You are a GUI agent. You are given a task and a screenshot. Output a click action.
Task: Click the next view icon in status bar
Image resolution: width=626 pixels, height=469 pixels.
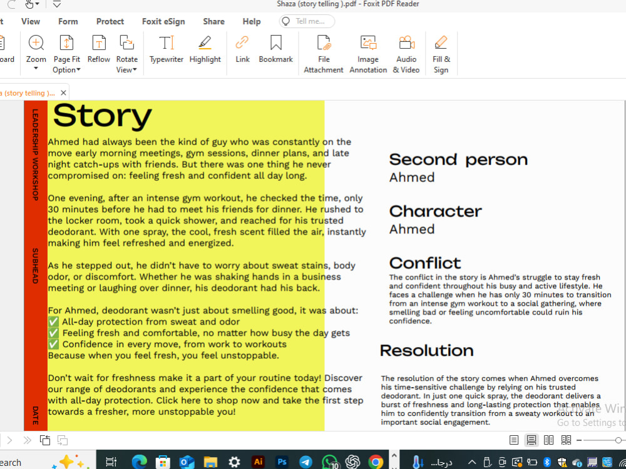click(63, 440)
